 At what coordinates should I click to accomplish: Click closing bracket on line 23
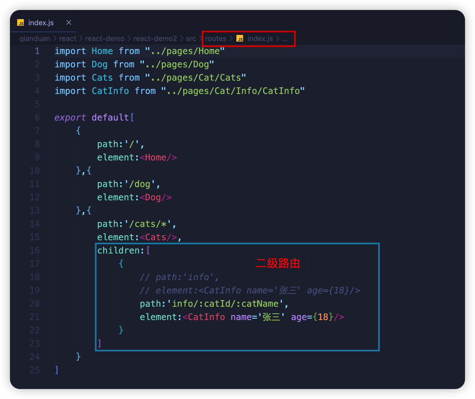(99, 344)
